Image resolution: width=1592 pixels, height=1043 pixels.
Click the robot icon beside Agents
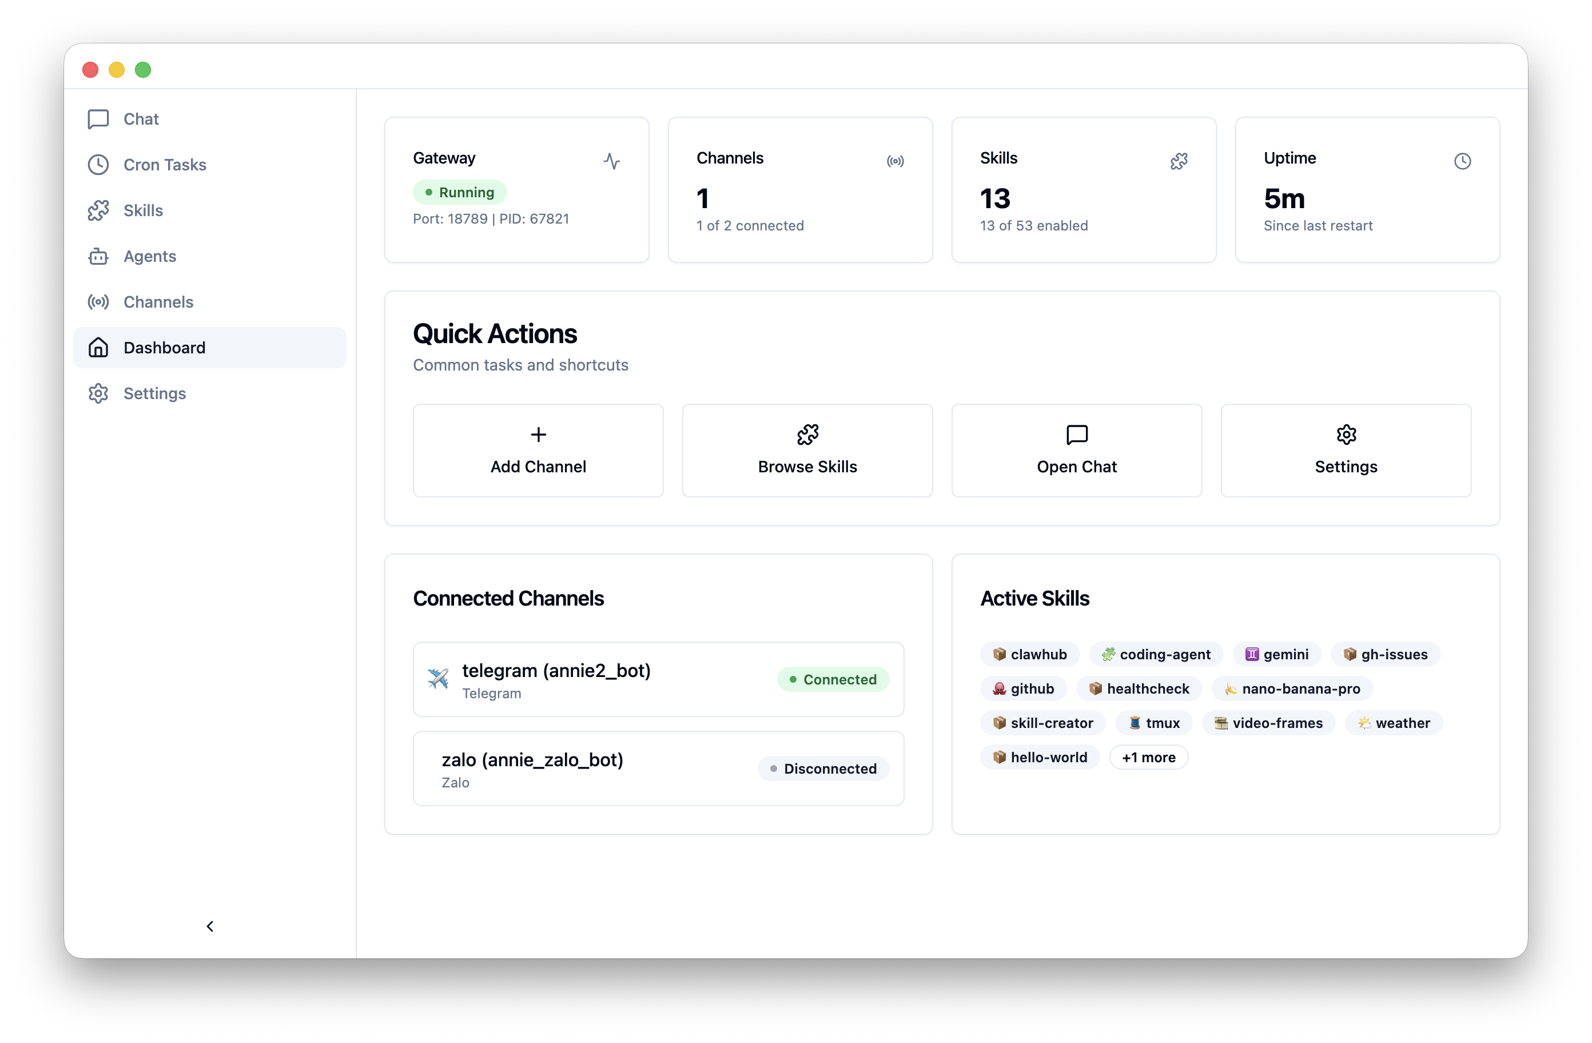[98, 256]
